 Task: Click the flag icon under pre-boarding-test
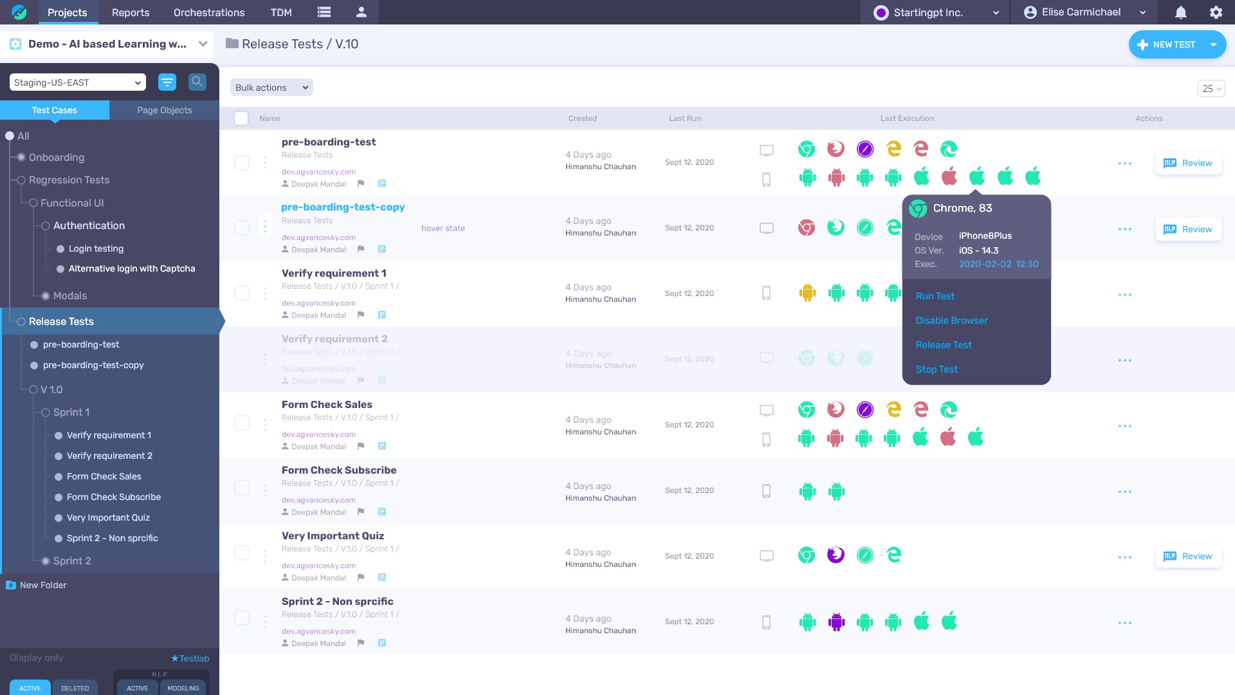tap(361, 183)
